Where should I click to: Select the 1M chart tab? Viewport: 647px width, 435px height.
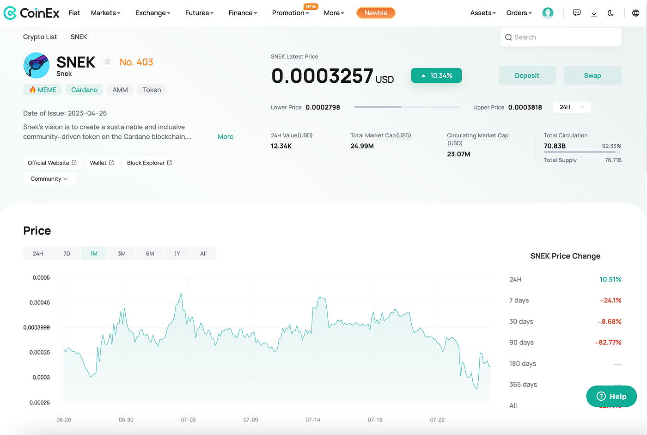94,253
